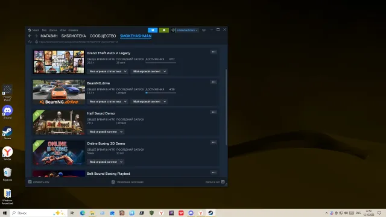Viewport: 386px width, 217px height.
Task: Switch to the БИБЛИОТЕКА tab
Action: tap(74, 36)
